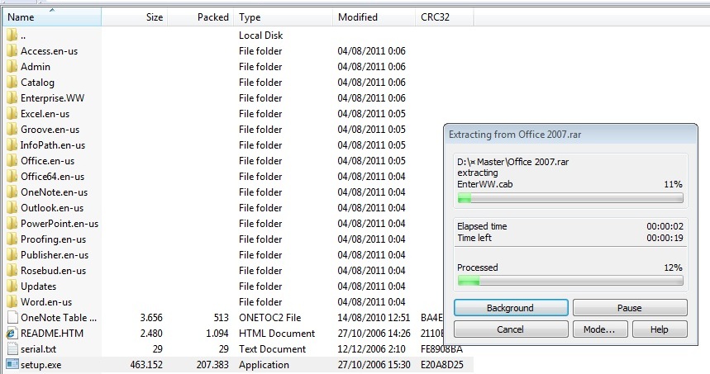
Task: Sort files by the Modified column header
Action: [374, 17]
